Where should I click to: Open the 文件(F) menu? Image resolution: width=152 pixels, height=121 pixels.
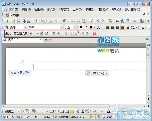[x=14, y=9]
